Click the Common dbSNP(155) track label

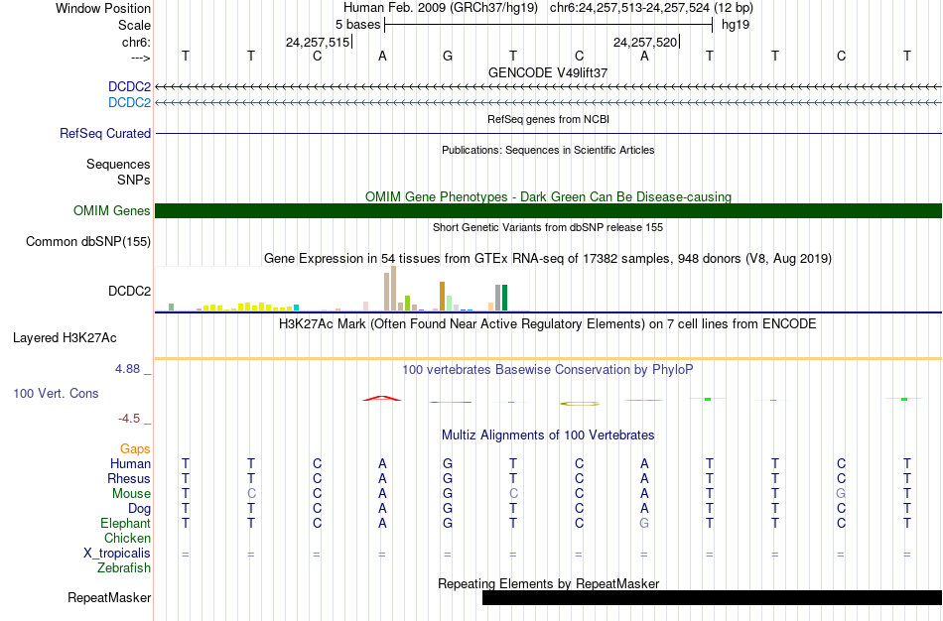(x=88, y=242)
